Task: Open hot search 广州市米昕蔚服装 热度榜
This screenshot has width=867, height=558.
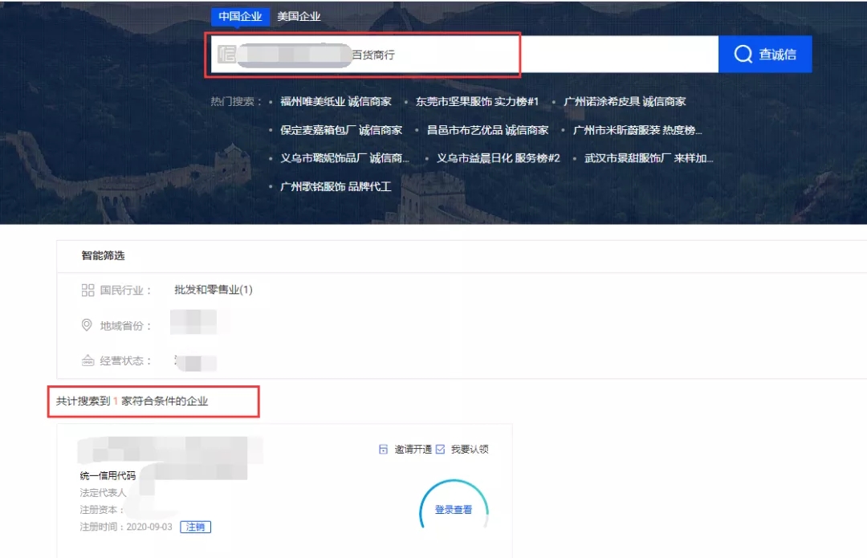Action: point(637,130)
